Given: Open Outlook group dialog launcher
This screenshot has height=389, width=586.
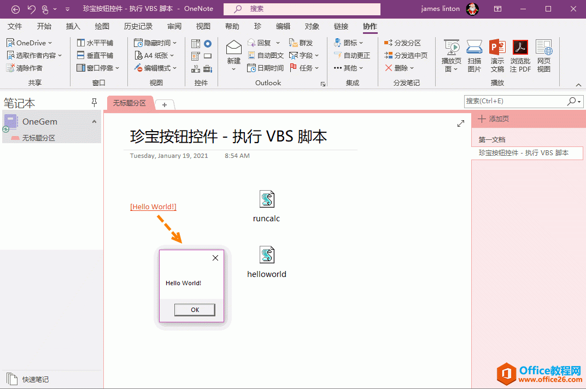Looking at the screenshot, I should coord(323,84).
